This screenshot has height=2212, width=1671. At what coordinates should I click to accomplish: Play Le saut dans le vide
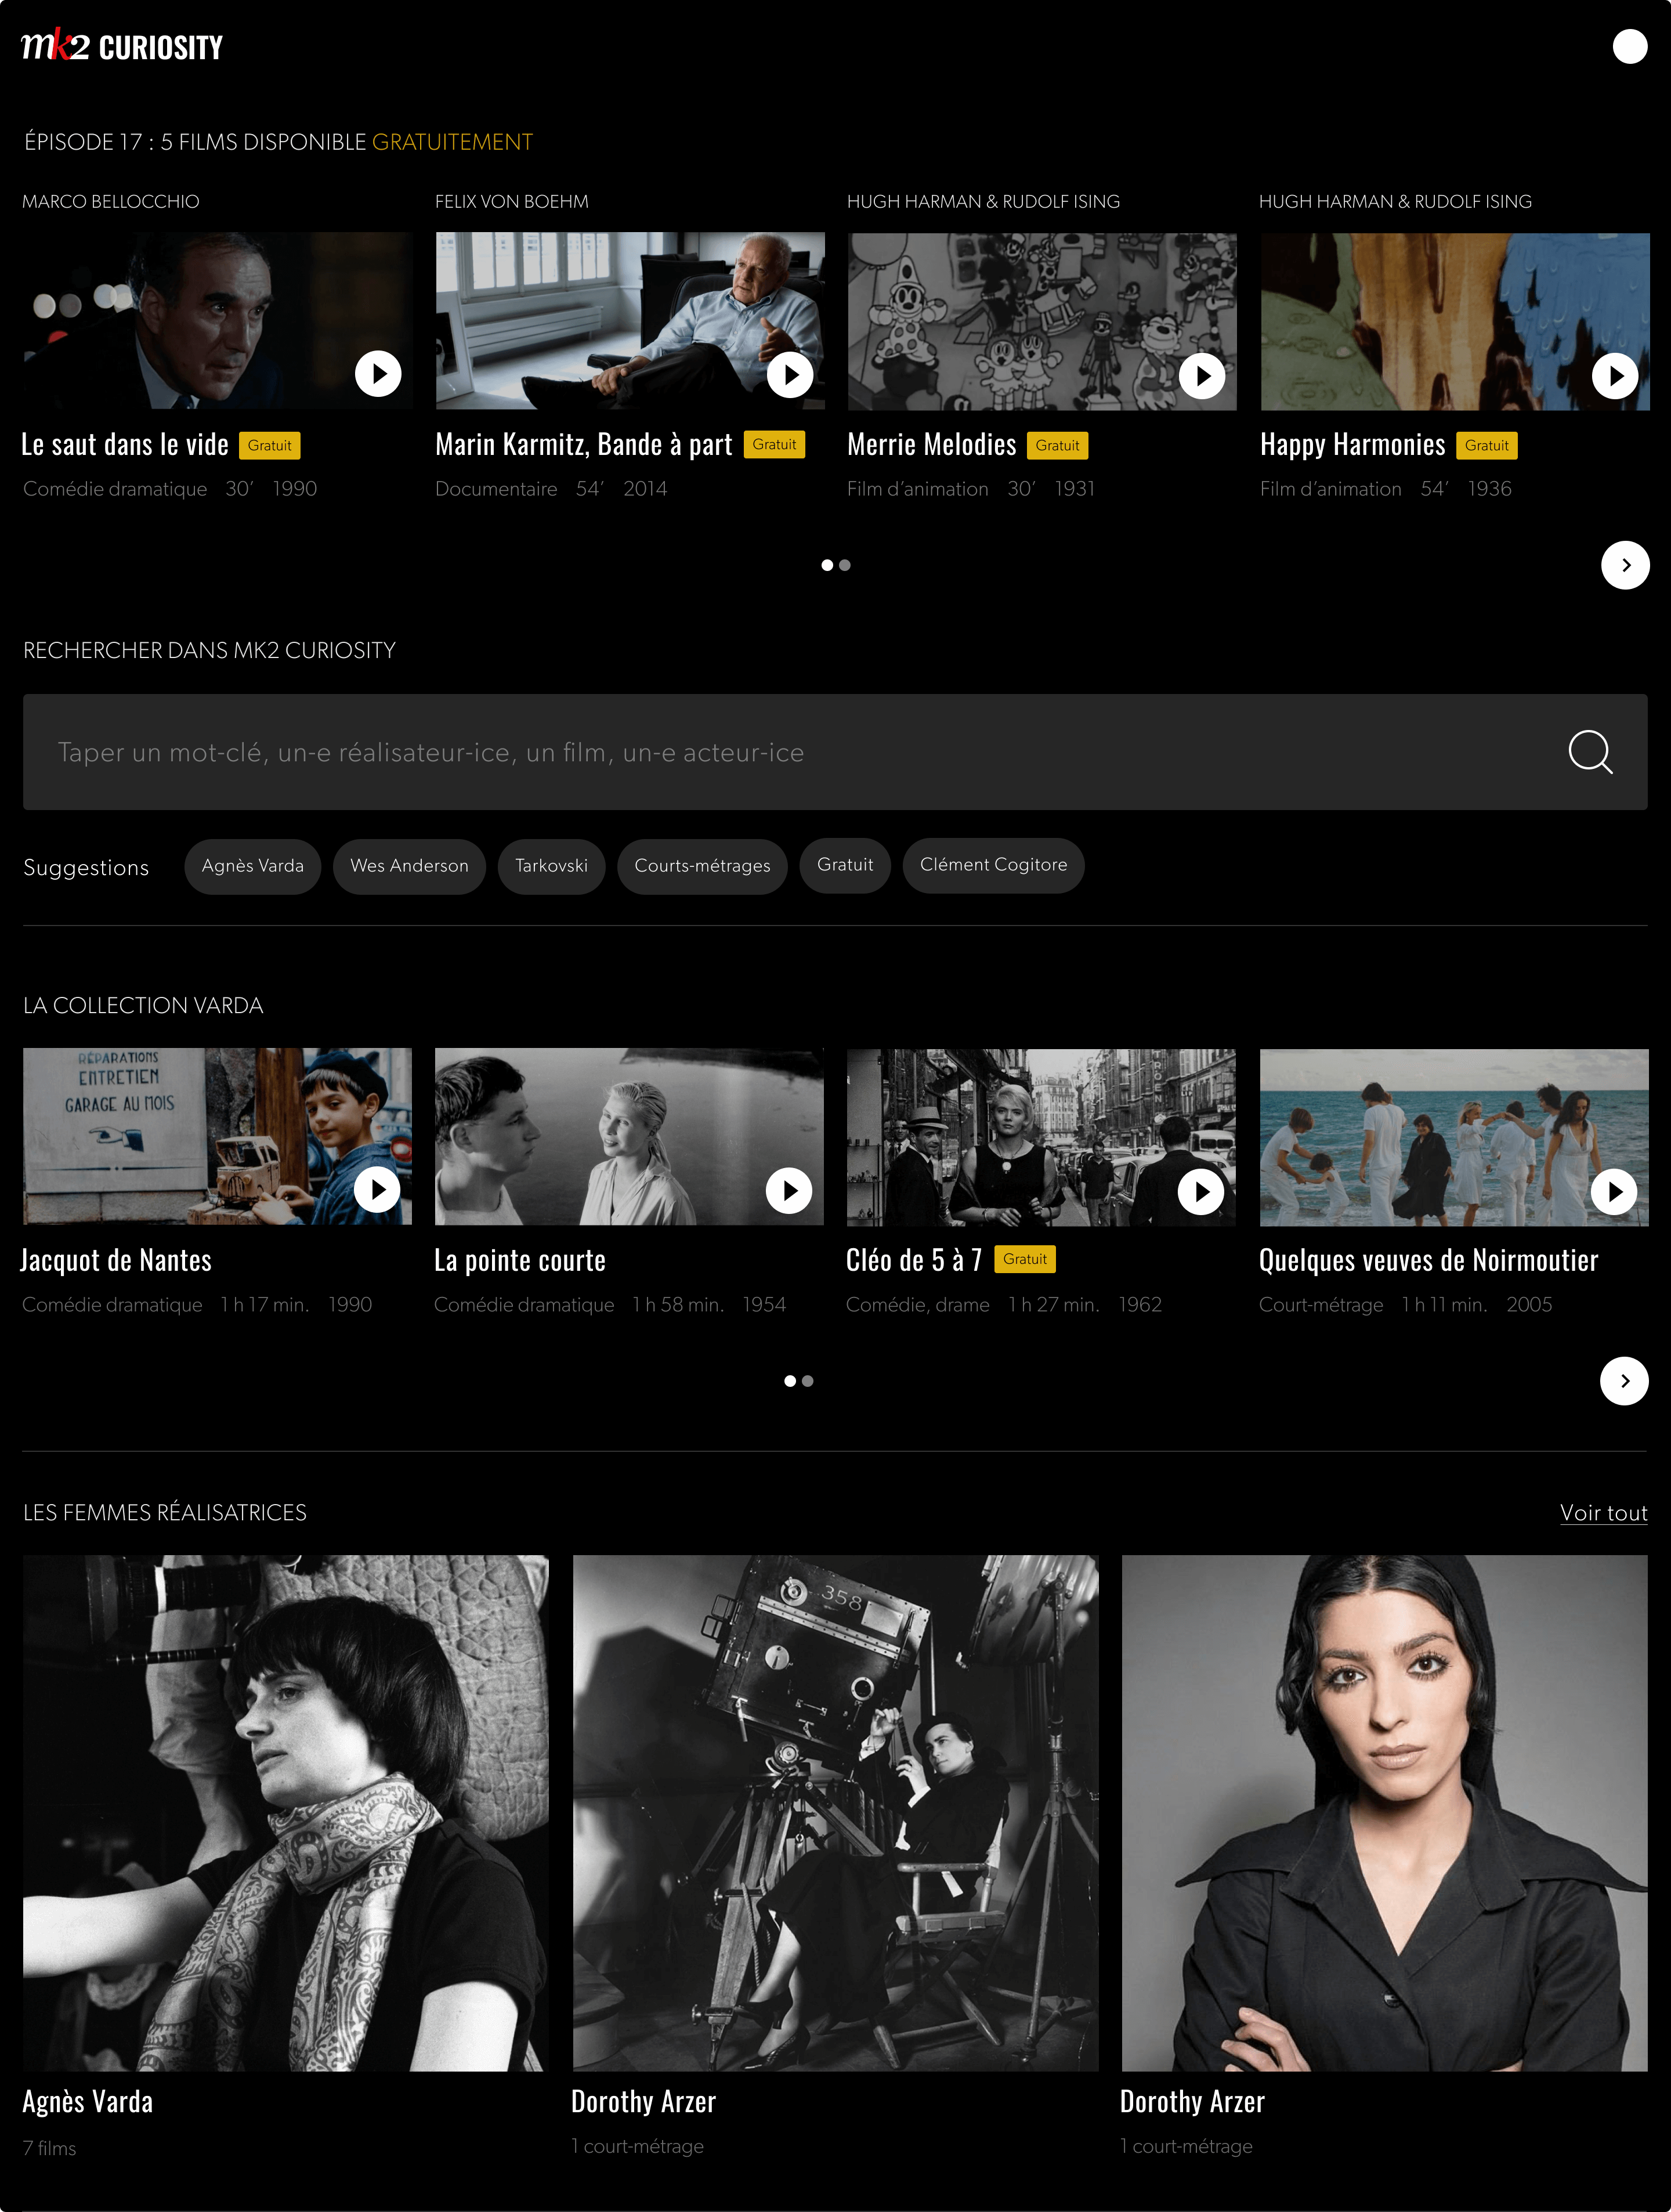378,374
